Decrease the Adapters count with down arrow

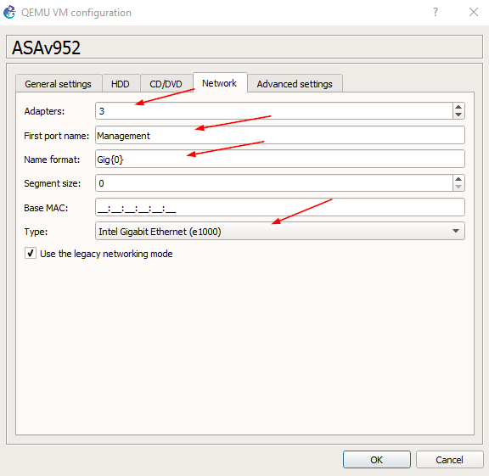[x=458, y=115]
